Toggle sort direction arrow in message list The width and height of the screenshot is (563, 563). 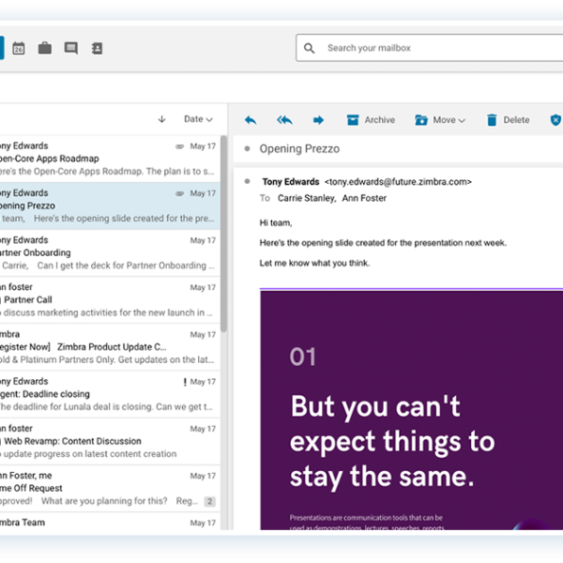(161, 119)
